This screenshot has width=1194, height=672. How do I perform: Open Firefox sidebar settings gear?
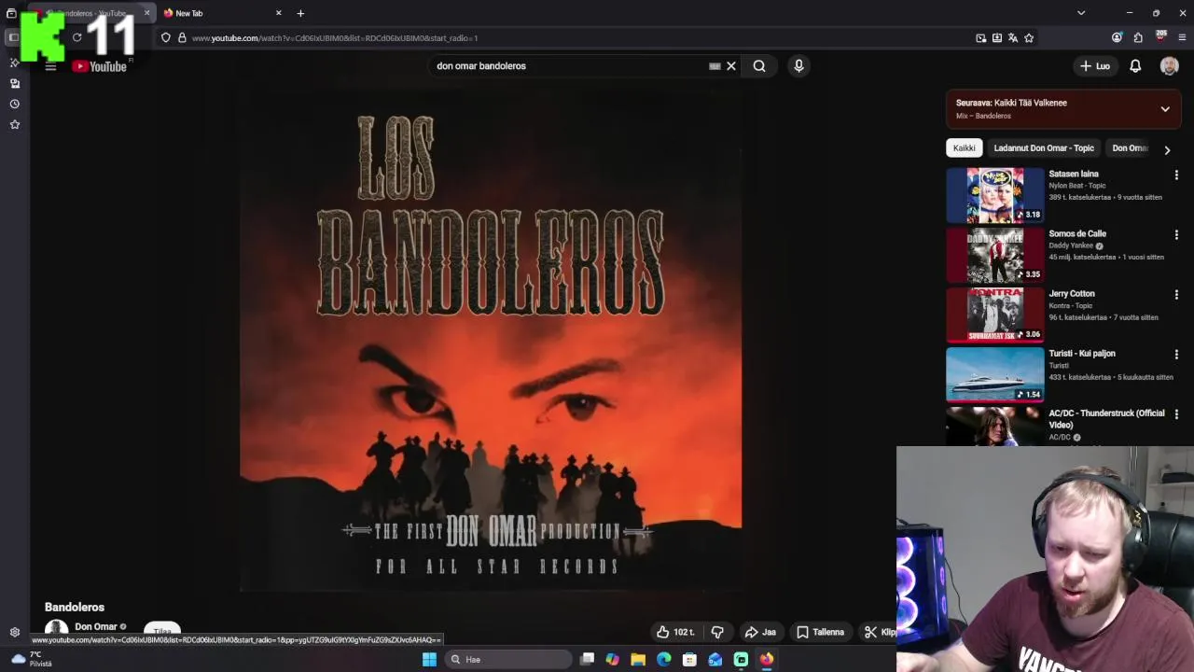pos(14,632)
